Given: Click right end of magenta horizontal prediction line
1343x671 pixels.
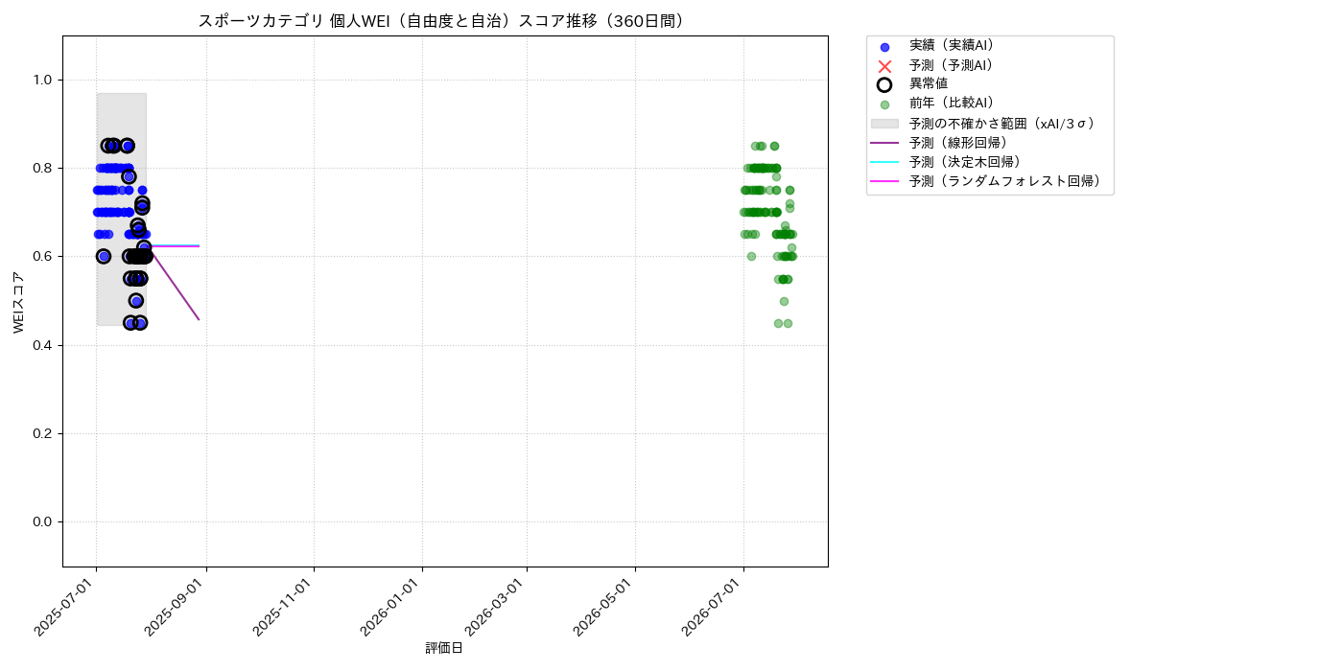Looking at the screenshot, I should point(199,246).
